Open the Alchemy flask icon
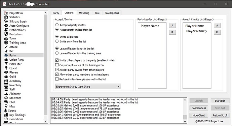Image resolution: width=232 pixels, height=126 pixels. (x=6, y=94)
